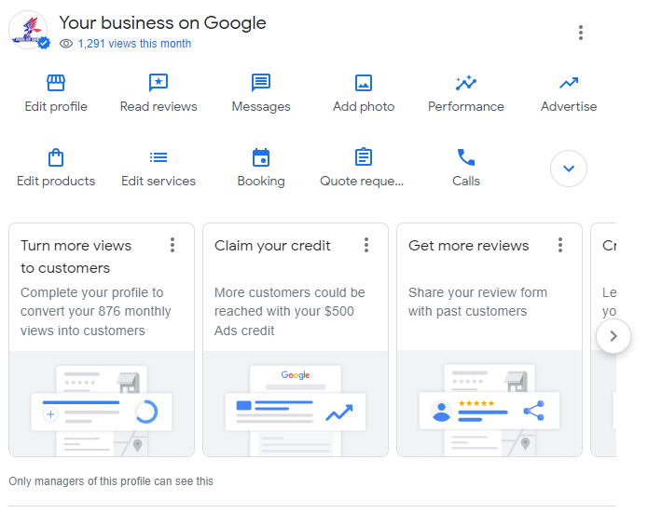Open the Claim your credit card
The width and height of the screenshot is (662, 527).
pyautogui.click(x=296, y=340)
